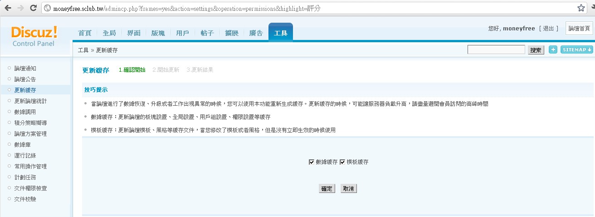Click the 1.確認開始 step label

[x=132, y=70]
